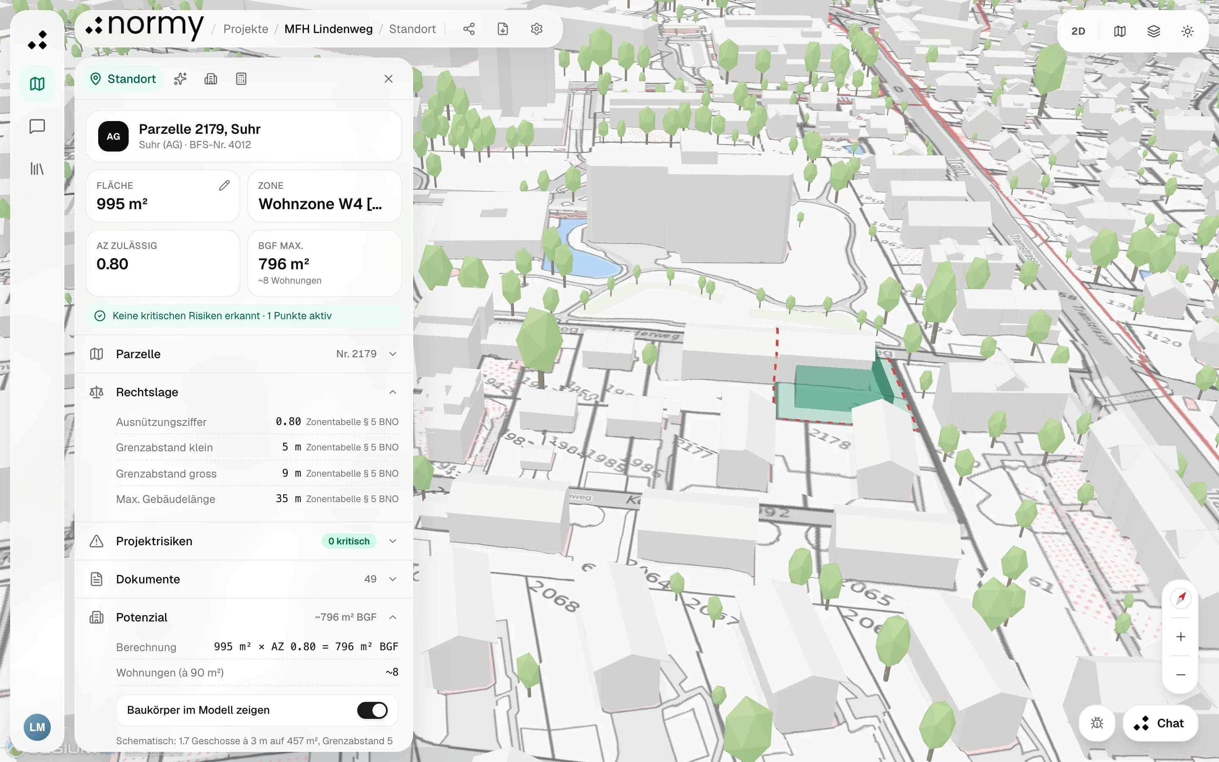This screenshot has height=762, width=1219.
Task: Click the AZ zulässig 0.80 card
Action: point(163,263)
